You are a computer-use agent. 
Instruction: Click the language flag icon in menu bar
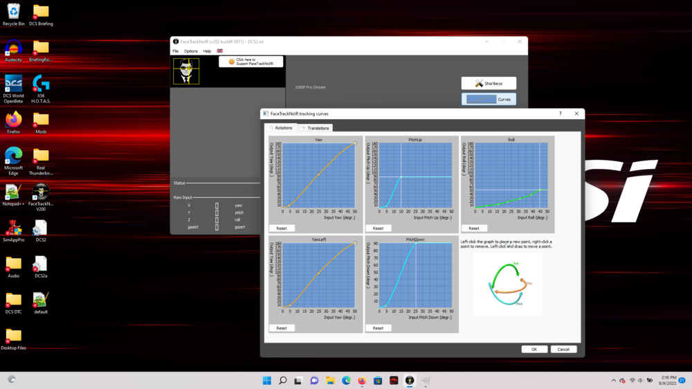point(220,51)
